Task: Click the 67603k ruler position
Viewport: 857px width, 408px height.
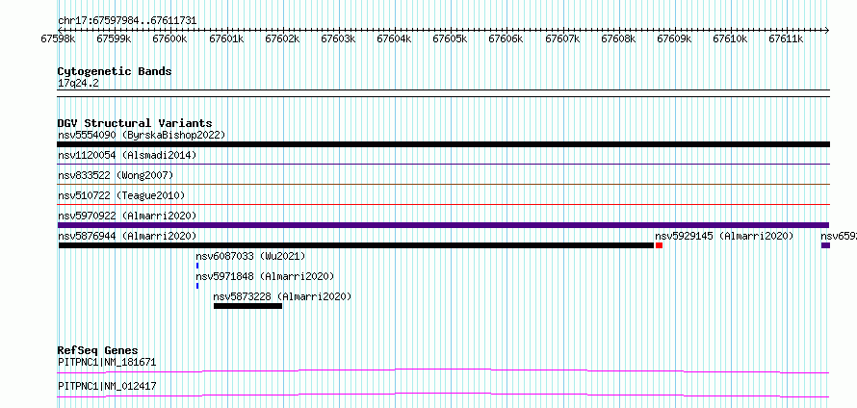Action: [x=338, y=38]
